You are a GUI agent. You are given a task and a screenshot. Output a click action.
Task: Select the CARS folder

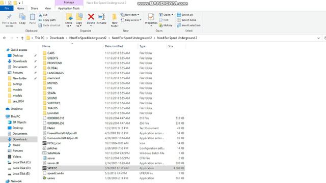tap(51, 53)
